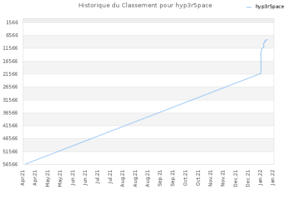This screenshot has width=292, height=219.
Task: Click the 6566 y-axis label
Action: pos(12,35)
